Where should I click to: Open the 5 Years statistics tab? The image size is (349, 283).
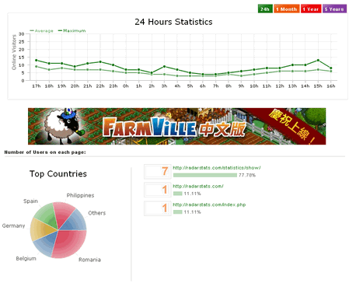(334, 9)
